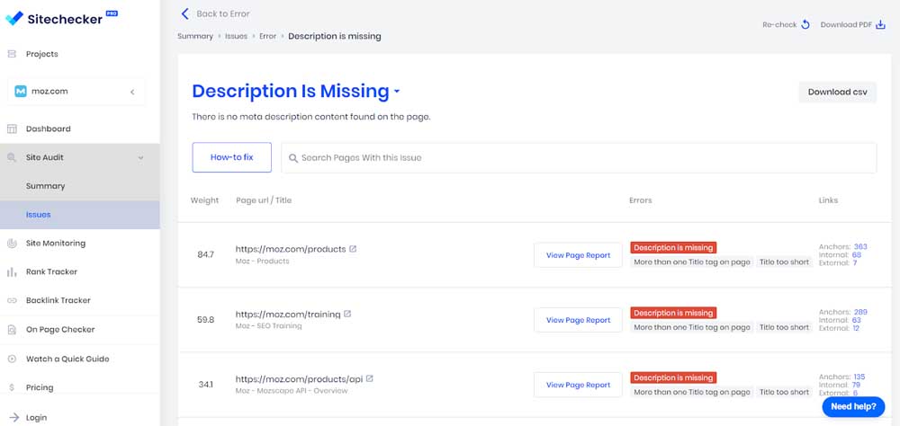Click Description is missing tag on products row
Screen dimensions: 900x426
click(673, 248)
